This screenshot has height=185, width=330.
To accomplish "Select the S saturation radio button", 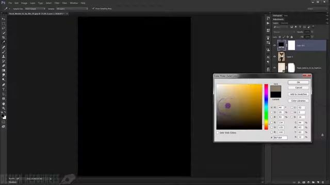I will click(x=272, y=112).
